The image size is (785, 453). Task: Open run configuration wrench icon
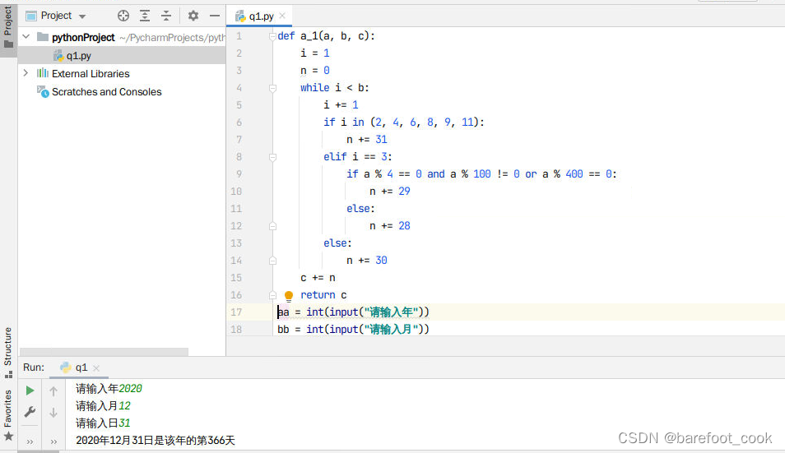click(x=30, y=412)
